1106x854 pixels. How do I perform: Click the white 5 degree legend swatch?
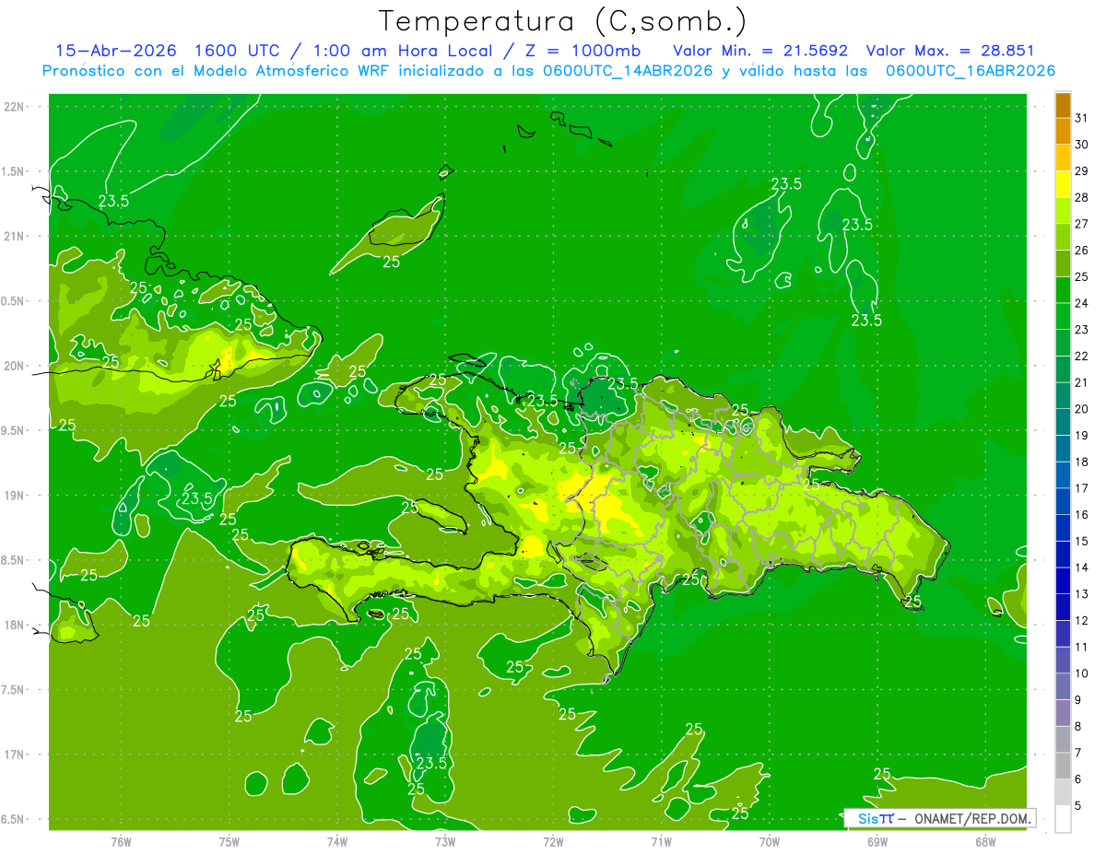[1063, 819]
